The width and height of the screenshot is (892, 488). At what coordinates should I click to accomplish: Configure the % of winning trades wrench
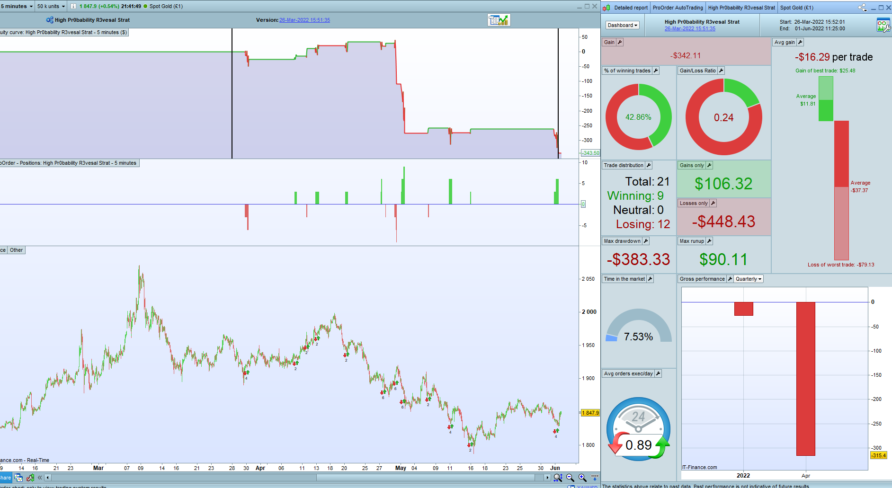point(656,71)
